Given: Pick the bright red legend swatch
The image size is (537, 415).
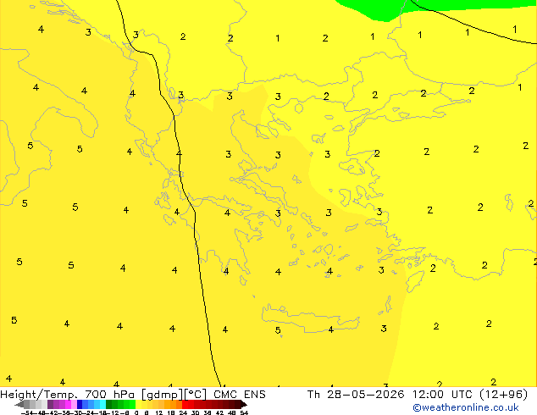Looking at the screenshot, I should tap(185, 404).
